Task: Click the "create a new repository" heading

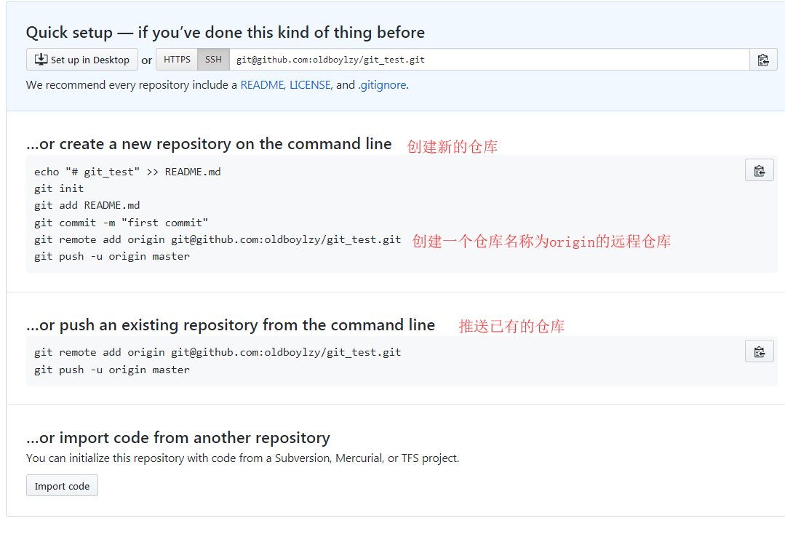Action: tap(209, 144)
